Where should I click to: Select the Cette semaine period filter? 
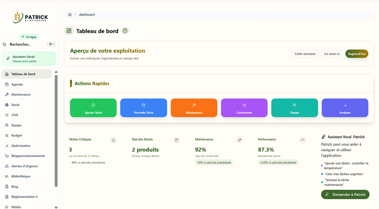click(x=305, y=54)
